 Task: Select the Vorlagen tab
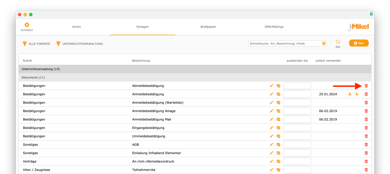coord(142,27)
